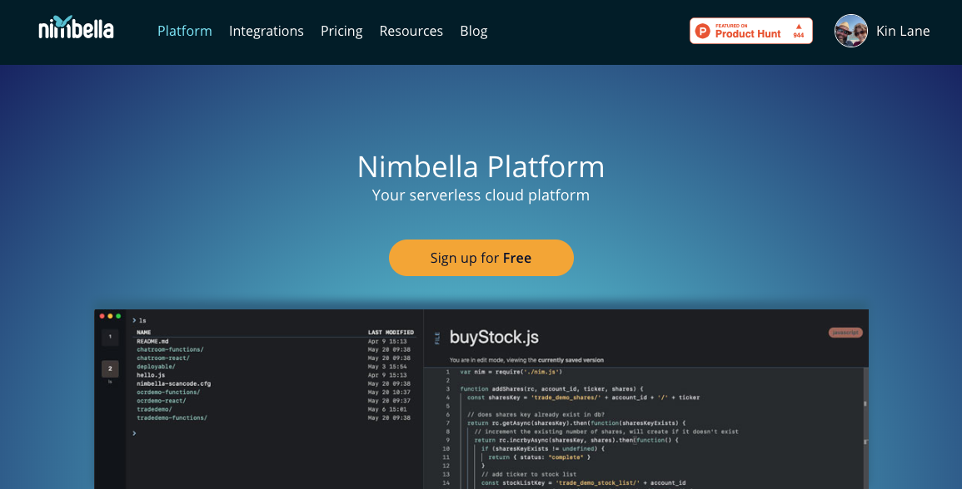This screenshot has height=489, width=962.
Task: Select Resources in the navigation bar
Action: pos(411,31)
